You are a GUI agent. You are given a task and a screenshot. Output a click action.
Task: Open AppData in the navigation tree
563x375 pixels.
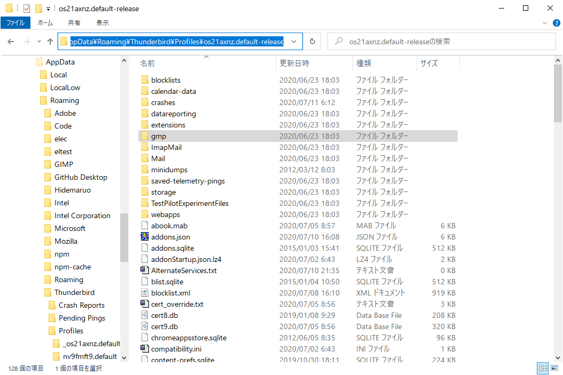click(60, 62)
